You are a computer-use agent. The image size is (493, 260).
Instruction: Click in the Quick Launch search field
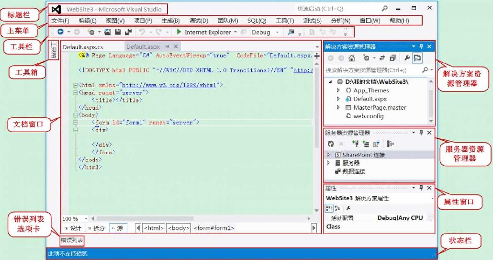tap(338, 9)
